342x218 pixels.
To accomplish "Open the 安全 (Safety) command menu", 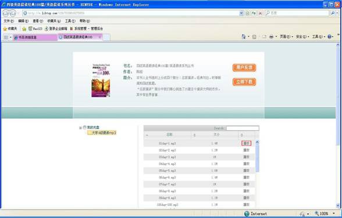I will pos(302,37).
